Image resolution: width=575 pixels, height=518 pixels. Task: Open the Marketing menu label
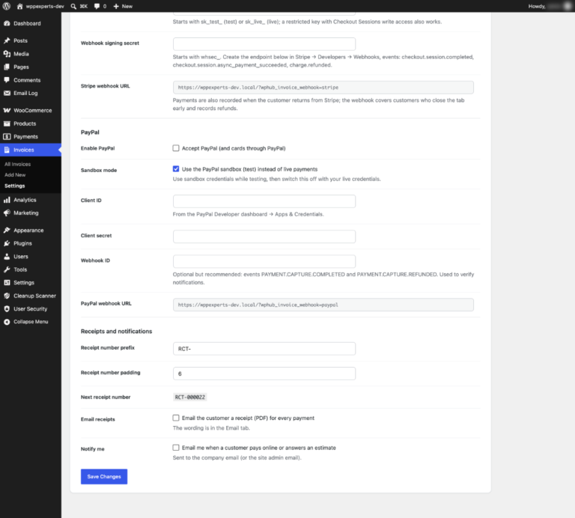click(x=26, y=213)
